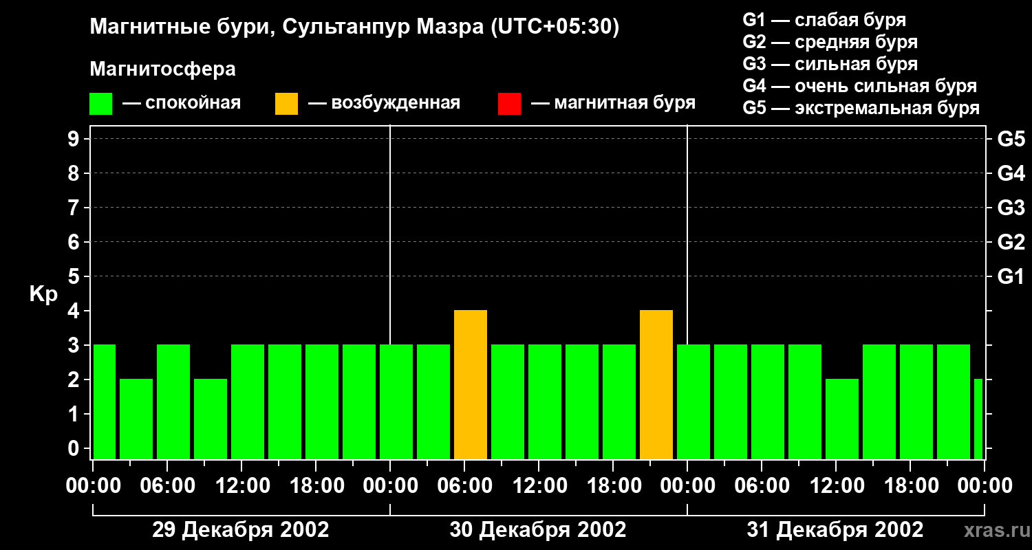The image size is (1032, 550).
Task: Click the Kp 2 bar at 09:00 on 29 December
Action: point(211,419)
